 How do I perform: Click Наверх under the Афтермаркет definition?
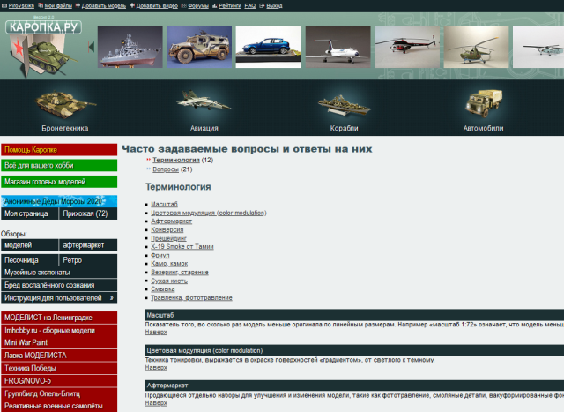156,402
